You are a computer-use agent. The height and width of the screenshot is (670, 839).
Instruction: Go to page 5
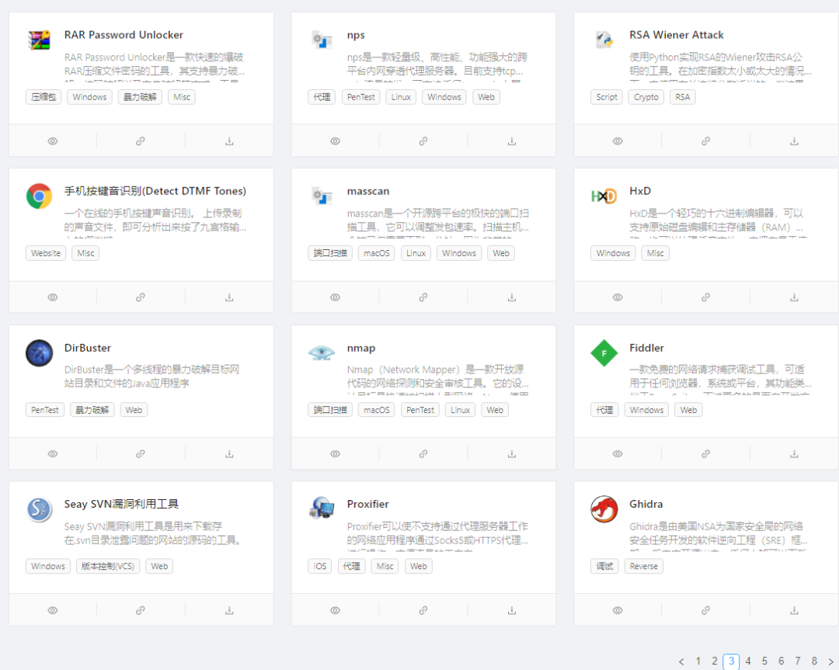764,661
